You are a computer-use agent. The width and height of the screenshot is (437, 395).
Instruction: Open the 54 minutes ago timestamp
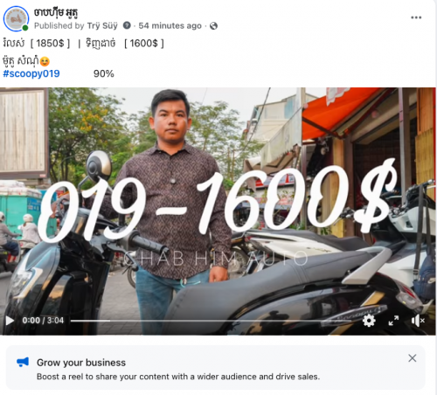(170, 25)
